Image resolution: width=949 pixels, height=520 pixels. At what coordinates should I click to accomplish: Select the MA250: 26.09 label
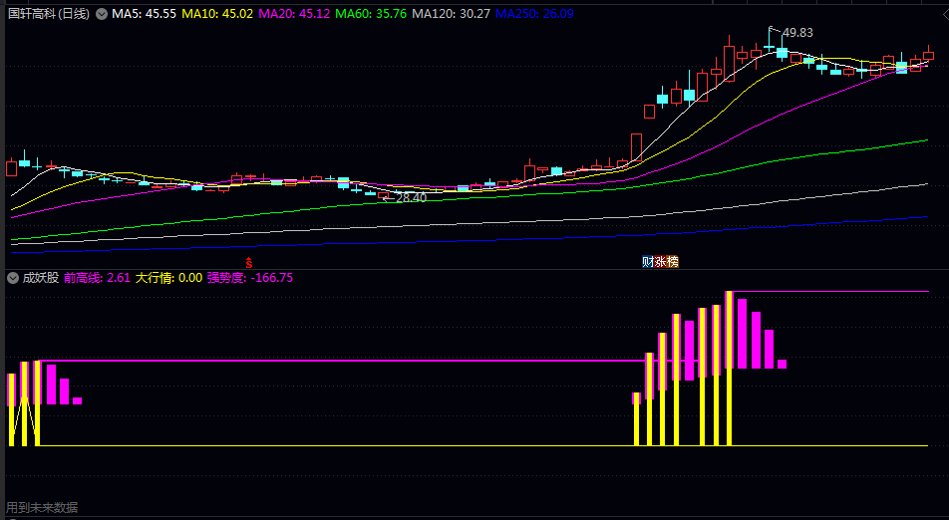coord(534,13)
